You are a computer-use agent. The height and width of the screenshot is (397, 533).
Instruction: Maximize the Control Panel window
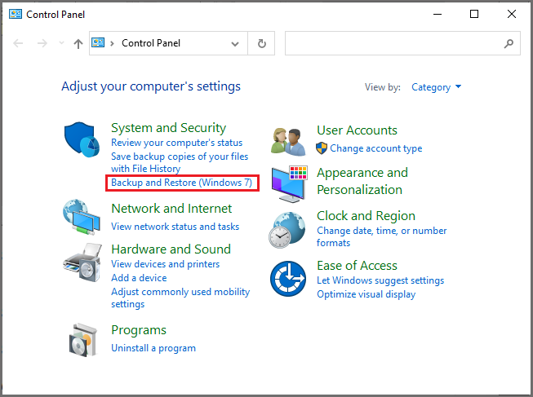tap(474, 14)
